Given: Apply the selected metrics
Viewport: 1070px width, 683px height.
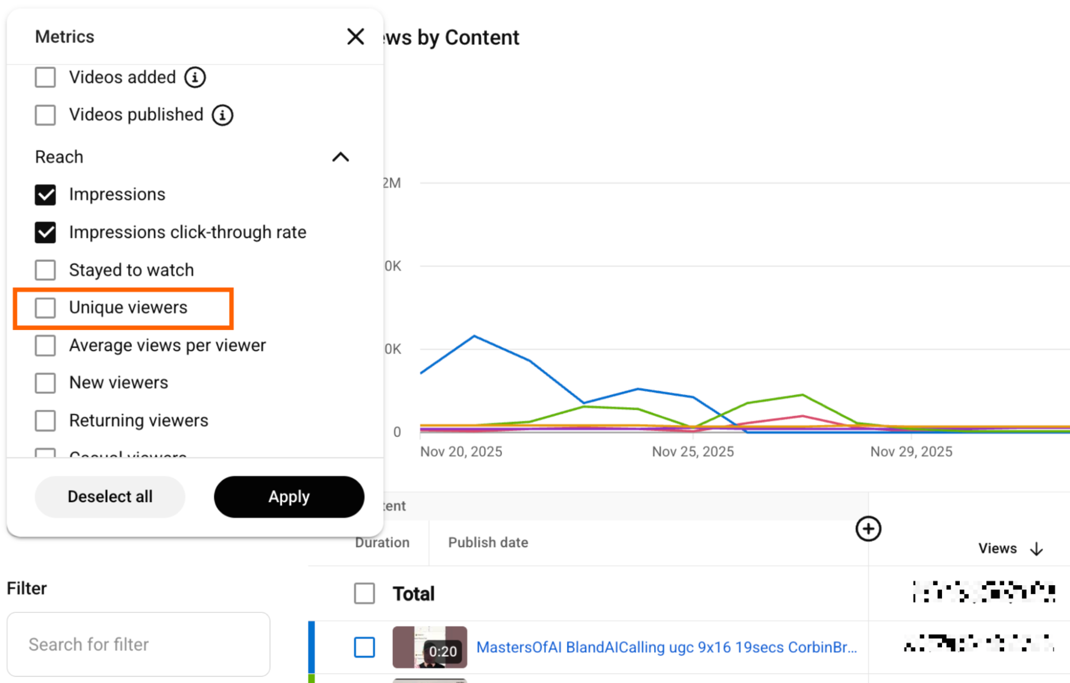Looking at the screenshot, I should 289,496.
